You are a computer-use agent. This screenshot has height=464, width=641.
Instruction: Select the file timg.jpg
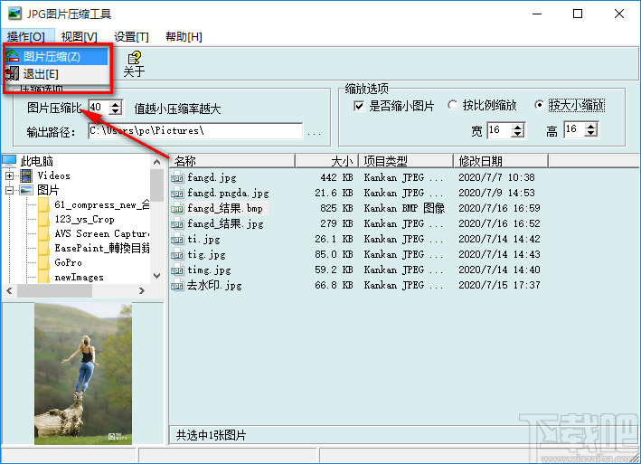coord(210,270)
